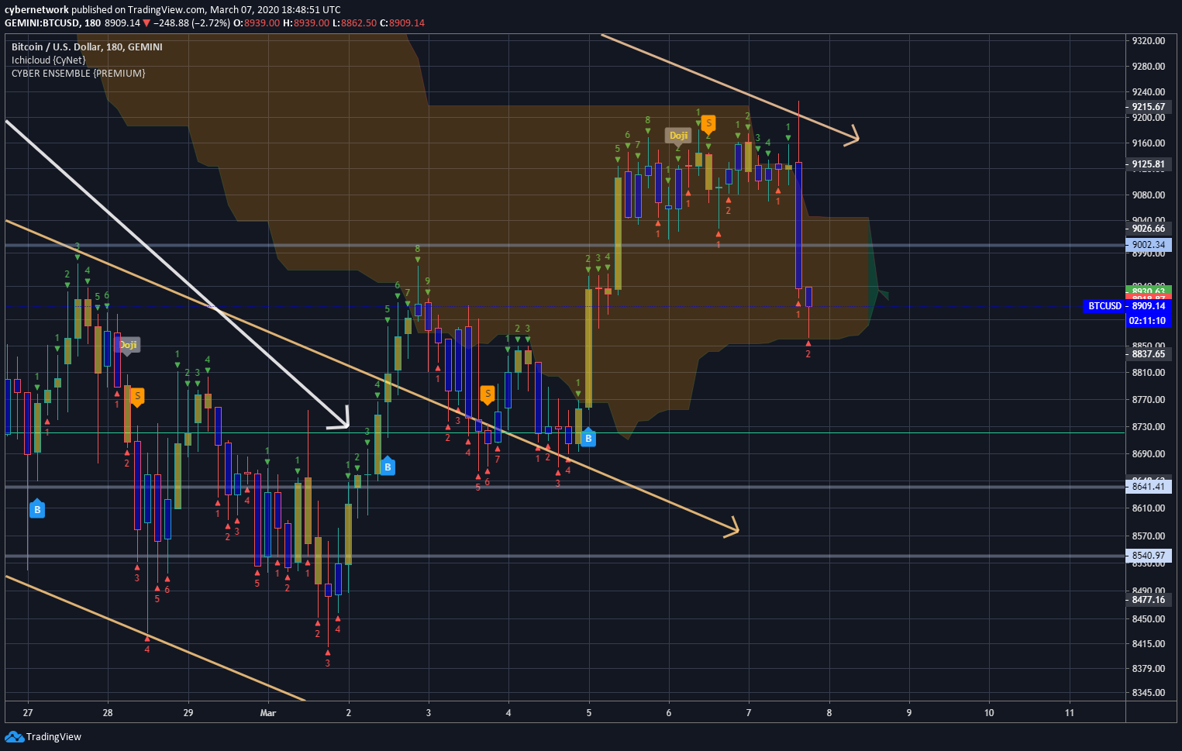Select the Ichicloud {CyNet} indicator label
This screenshot has height=751, width=1182.
48,60
